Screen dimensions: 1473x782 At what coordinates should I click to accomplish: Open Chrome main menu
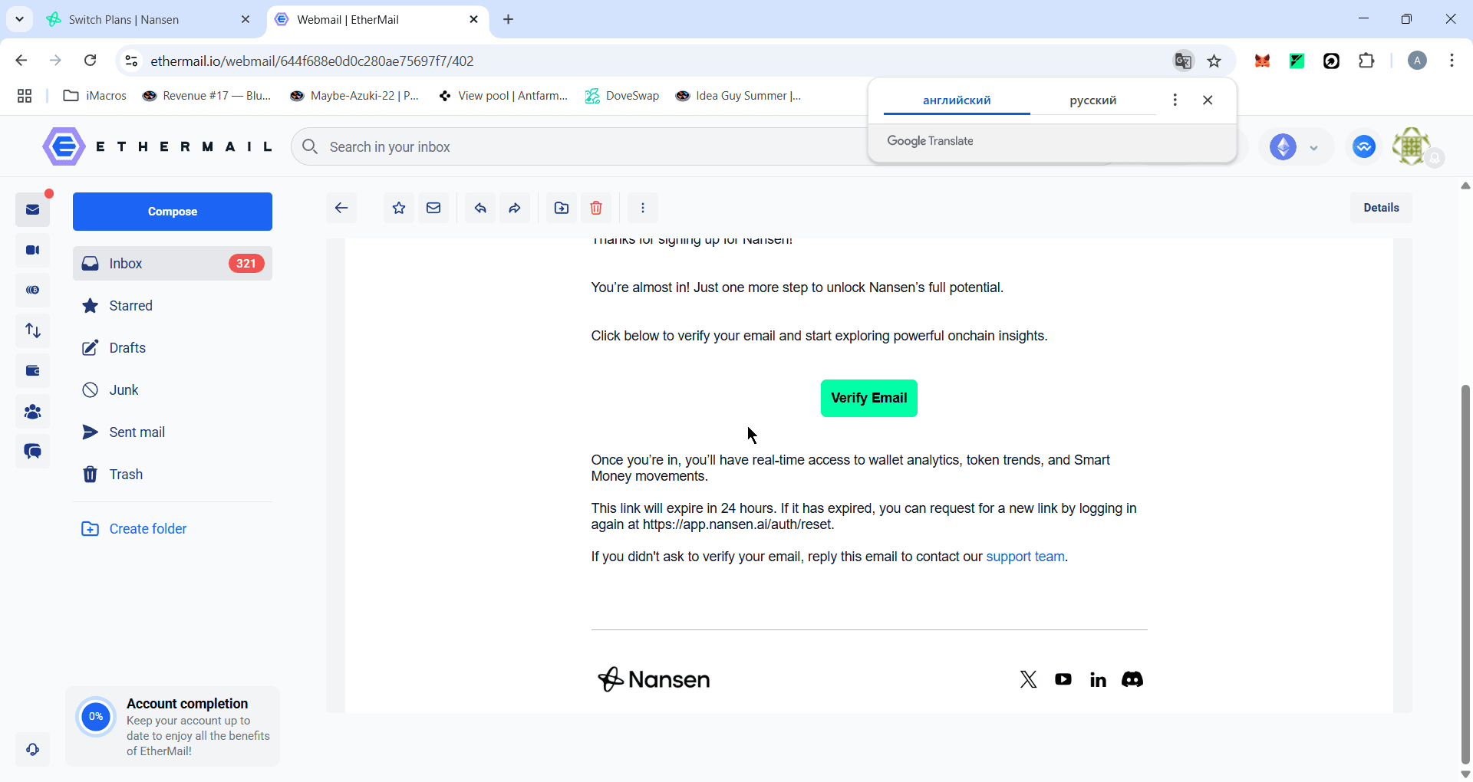point(1452,61)
